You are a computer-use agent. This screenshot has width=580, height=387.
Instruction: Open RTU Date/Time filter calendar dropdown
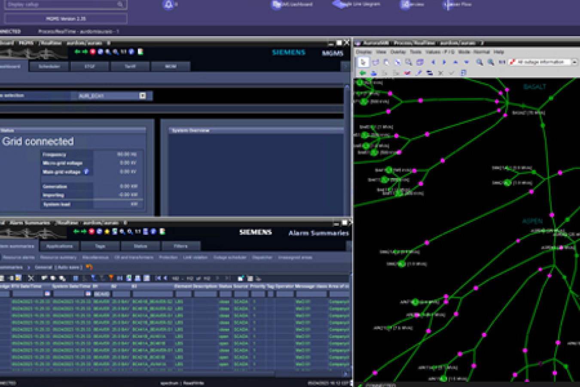[x=47, y=294]
